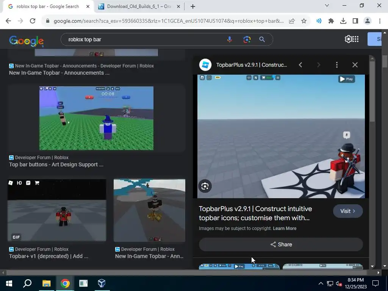This screenshot has height=291, width=388.
Task: Open the Windows Start menu
Action: point(9,283)
